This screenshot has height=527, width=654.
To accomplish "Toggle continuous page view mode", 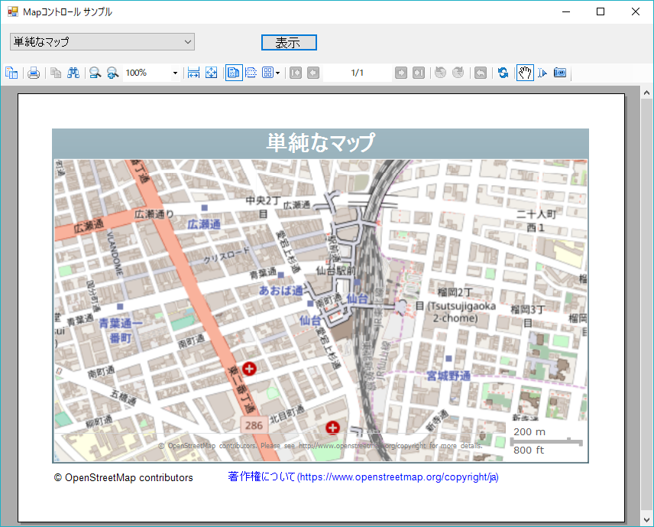I will click(251, 73).
